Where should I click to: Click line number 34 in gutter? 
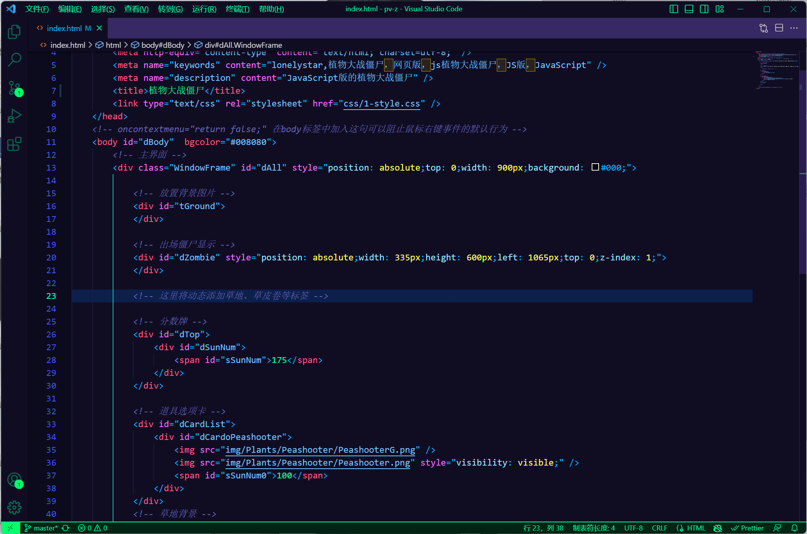pyautogui.click(x=51, y=437)
